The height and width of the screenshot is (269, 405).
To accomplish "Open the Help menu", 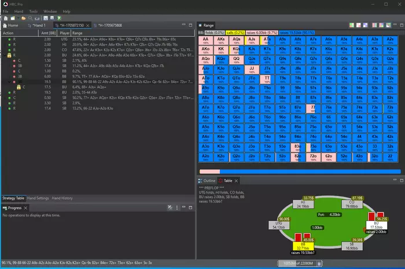I will [x=67, y=12].
